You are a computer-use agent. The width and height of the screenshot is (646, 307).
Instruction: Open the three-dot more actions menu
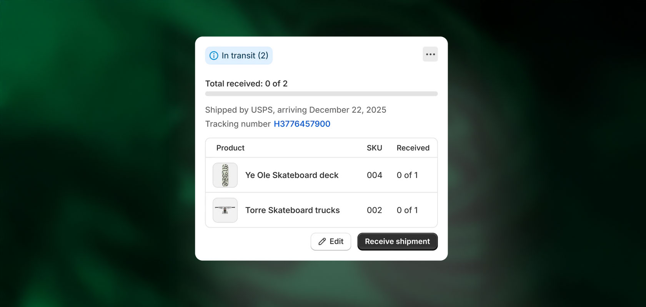tap(430, 54)
